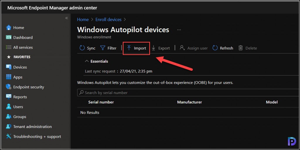Click the Sync circular arrow icon
The width and height of the screenshot is (300, 150).
point(82,48)
